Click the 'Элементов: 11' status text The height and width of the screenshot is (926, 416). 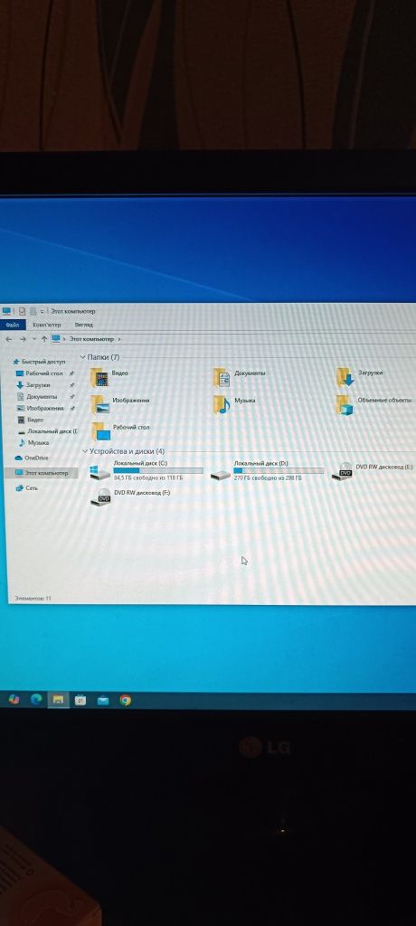pos(33,599)
